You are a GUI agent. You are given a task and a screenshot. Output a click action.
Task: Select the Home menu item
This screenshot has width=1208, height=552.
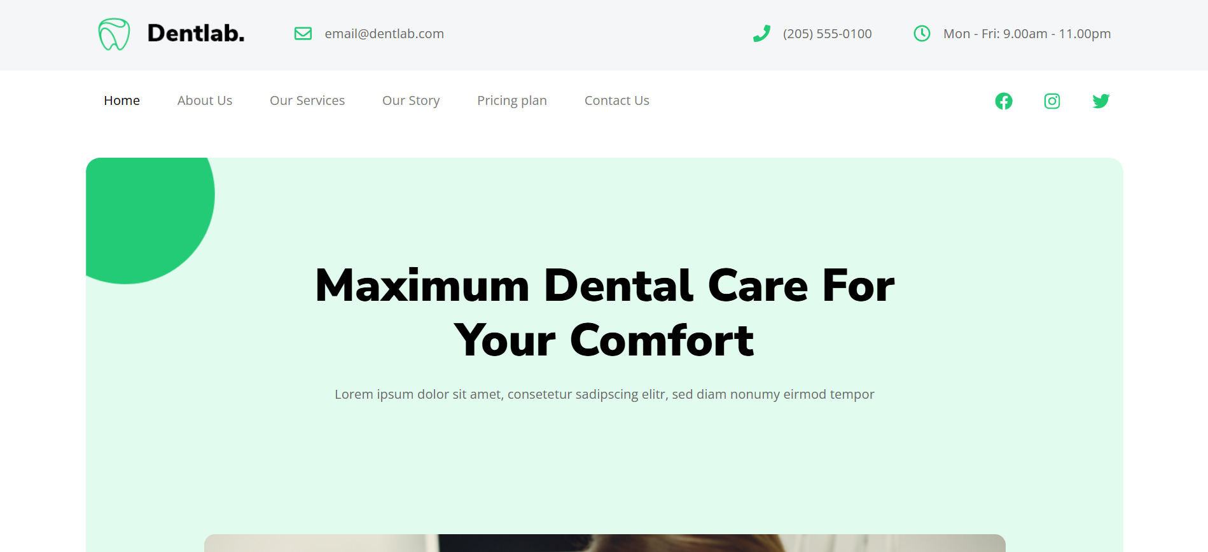point(121,100)
